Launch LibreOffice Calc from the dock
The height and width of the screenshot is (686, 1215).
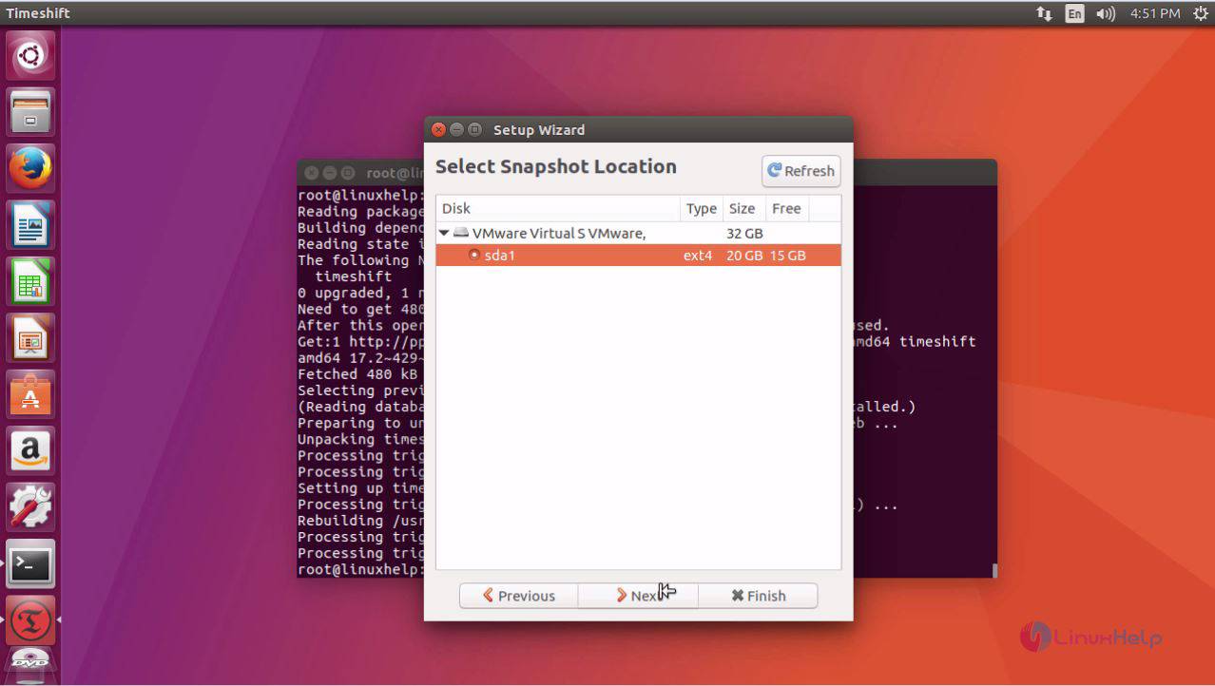[30, 281]
